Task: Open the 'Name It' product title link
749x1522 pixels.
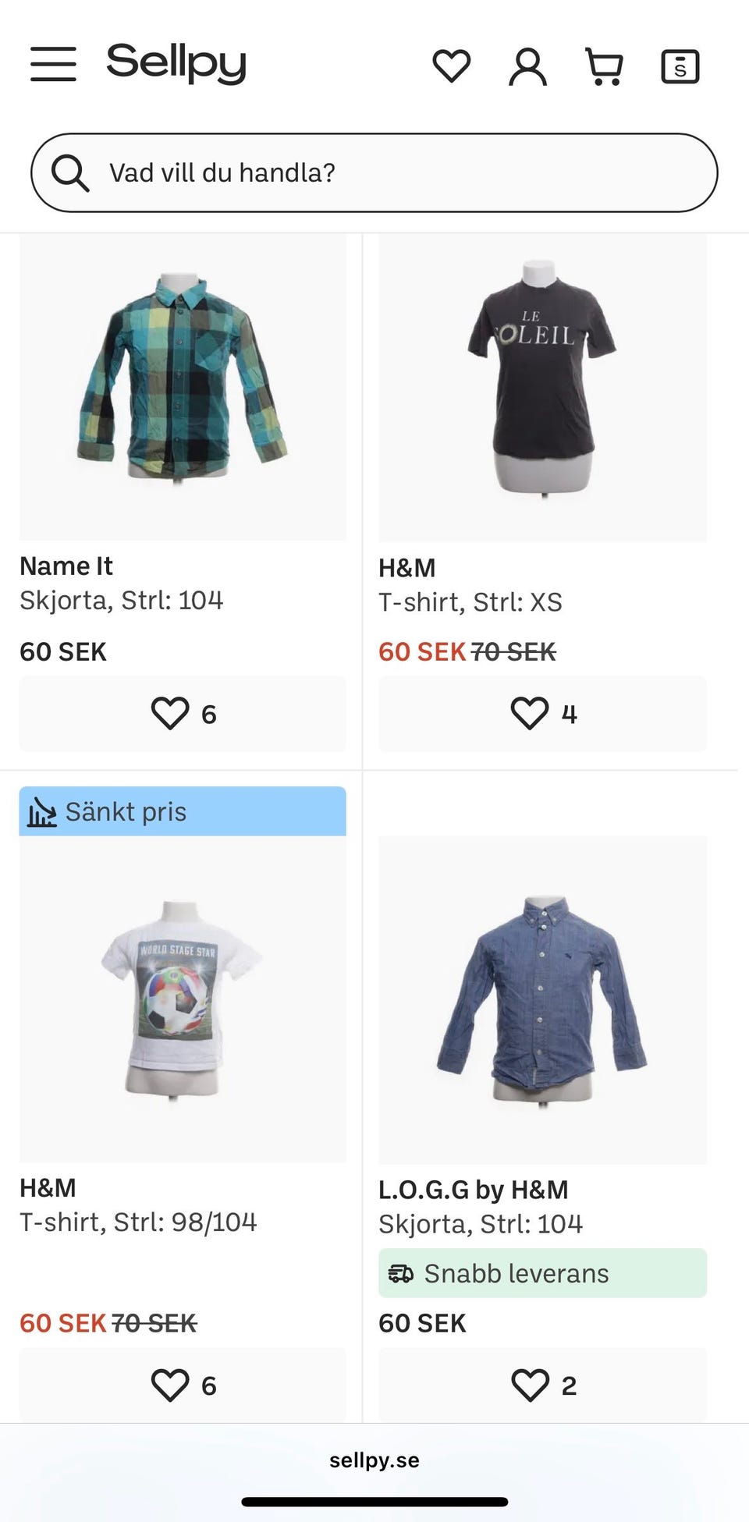Action: 66,566
